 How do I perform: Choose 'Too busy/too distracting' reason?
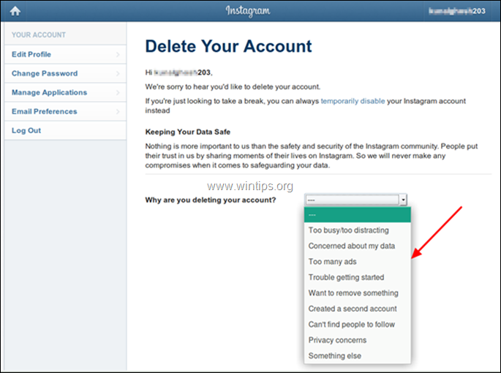[358, 230]
